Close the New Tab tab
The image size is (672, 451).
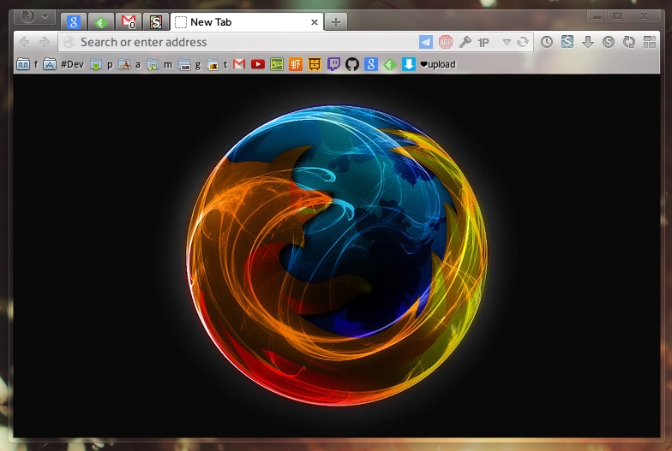314,22
